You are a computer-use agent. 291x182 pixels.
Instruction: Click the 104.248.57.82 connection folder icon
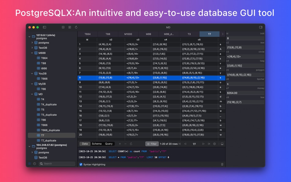coord(33,146)
